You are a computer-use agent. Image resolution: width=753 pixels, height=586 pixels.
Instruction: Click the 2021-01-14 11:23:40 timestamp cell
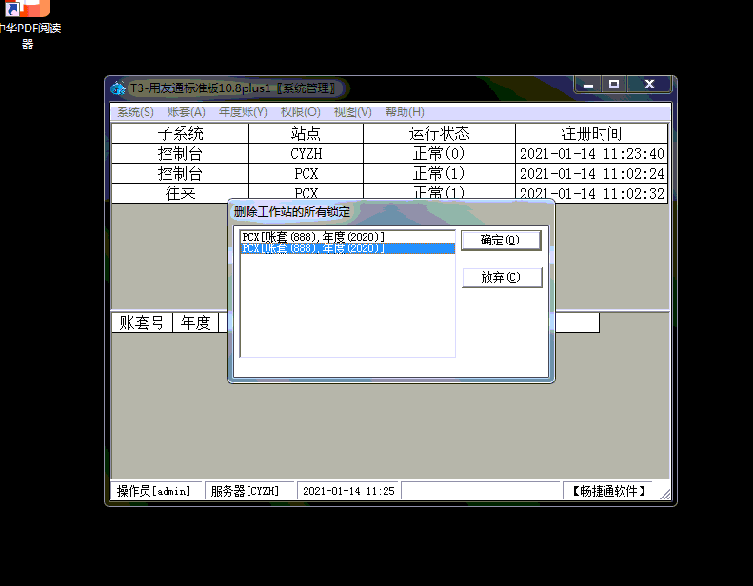592,153
